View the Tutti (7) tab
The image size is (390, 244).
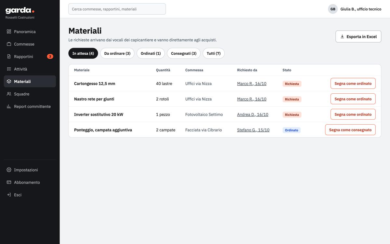point(214,53)
